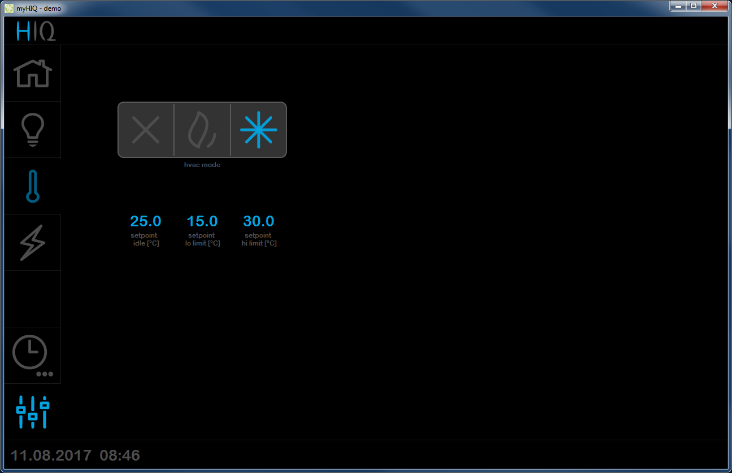The image size is (732, 473).
Task: Click the 25.0 idle setpoint value
Action: point(146,221)
